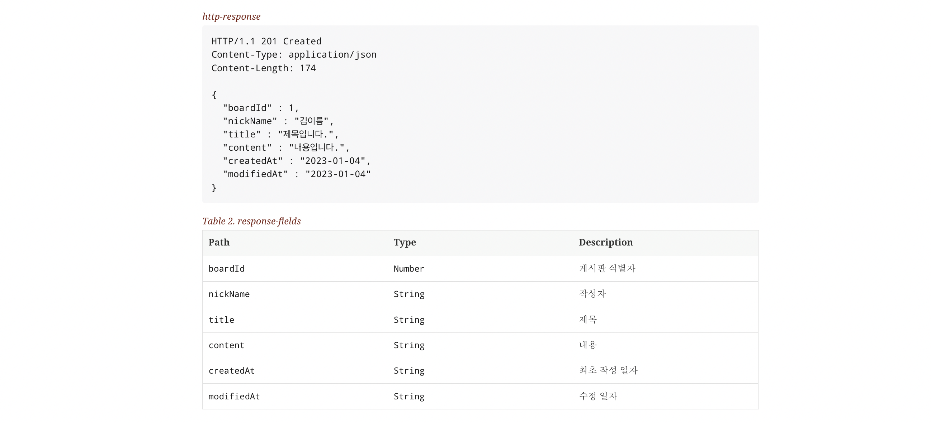This screenshot has height=423, width=931.
Task: Click the Path column header
Action: [219, 242]
